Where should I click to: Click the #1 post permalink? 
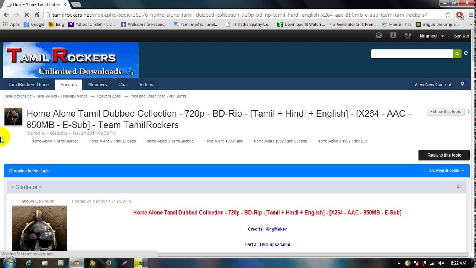click(459, 187)
